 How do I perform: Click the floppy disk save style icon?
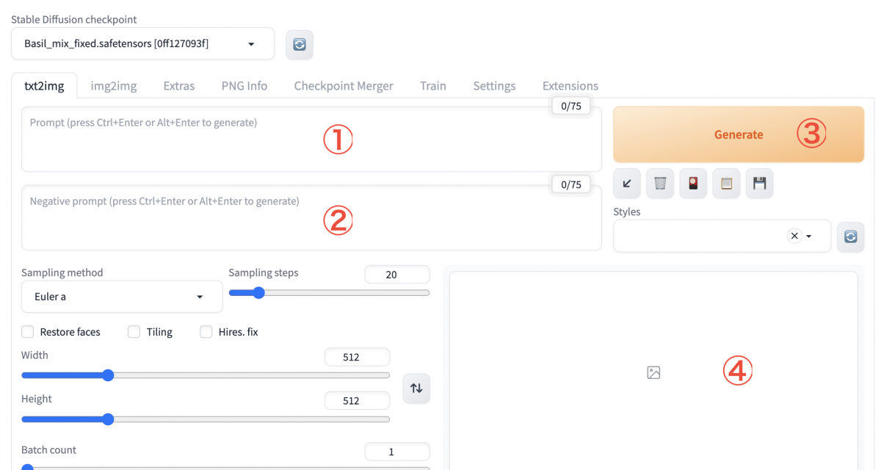point(760,184)
